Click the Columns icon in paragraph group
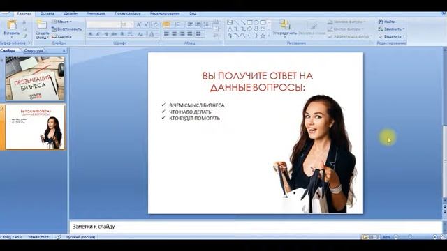This screenshot has width=447, height=251. [x=199, y=34]
